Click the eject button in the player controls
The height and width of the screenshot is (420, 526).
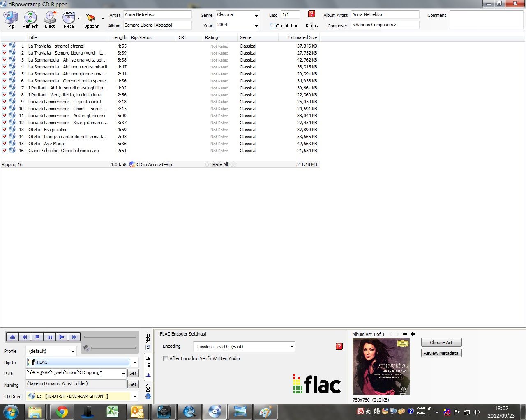12,337
